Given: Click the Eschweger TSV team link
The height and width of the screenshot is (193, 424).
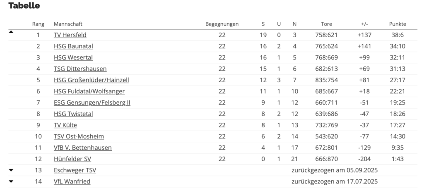Looking at the screenshot, I should 75,170.
